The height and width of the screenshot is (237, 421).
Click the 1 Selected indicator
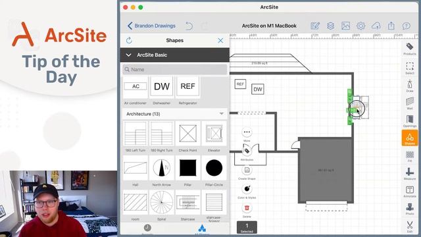pyautogui.click(x=247, y=227)
